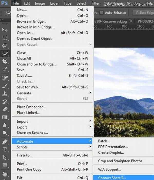Image resolution: width=154 pixels, height=180 pixels.
Task: Select the Rectangular Marquee tool
Action: click(x=5, y=38)
